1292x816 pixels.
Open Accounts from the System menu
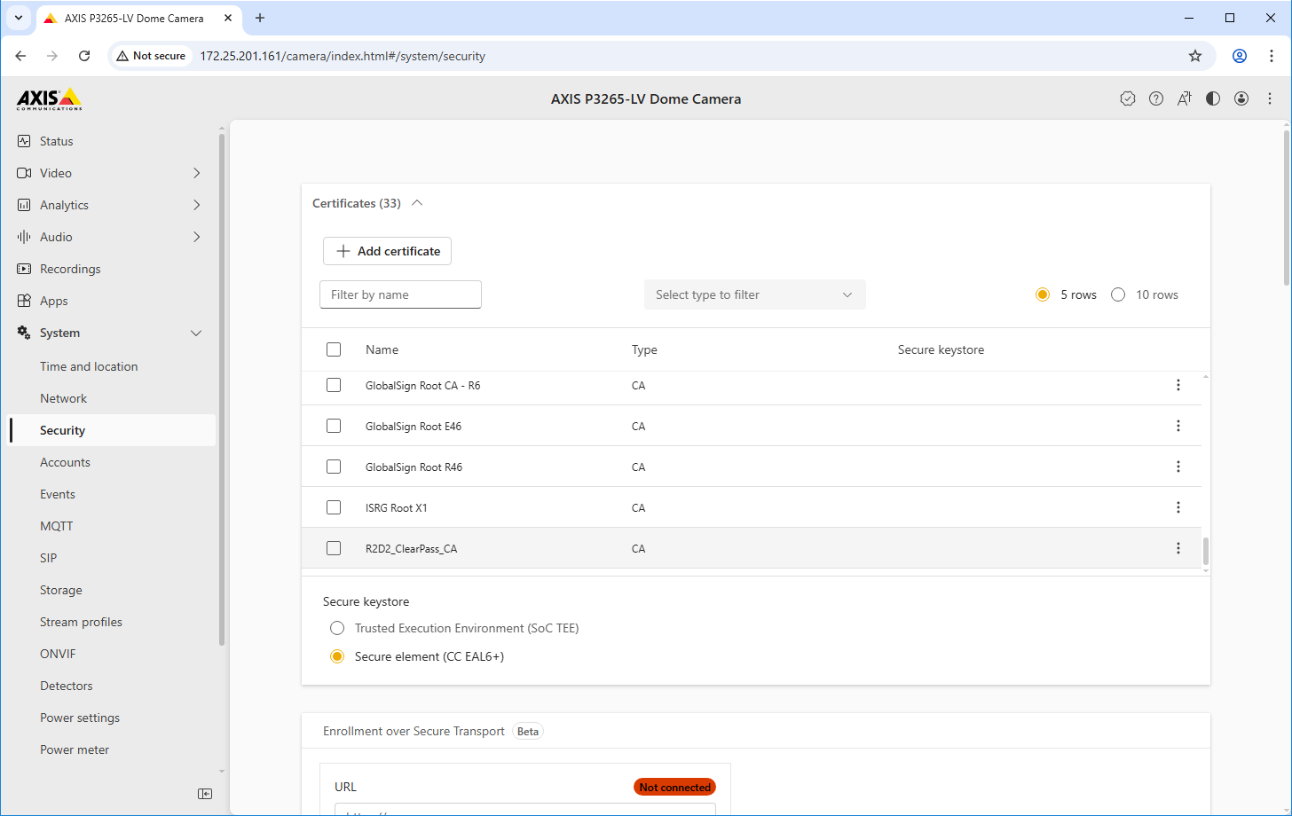65,462
